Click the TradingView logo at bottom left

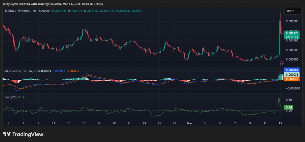click(x=23, y=134)
